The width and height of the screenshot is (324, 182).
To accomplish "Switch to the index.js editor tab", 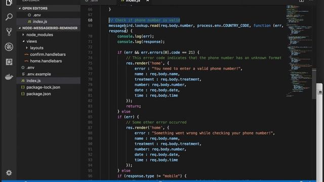I will coord(133,1).
